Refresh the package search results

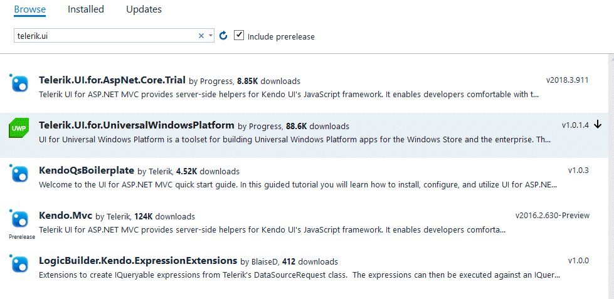[x=223, y=36]
